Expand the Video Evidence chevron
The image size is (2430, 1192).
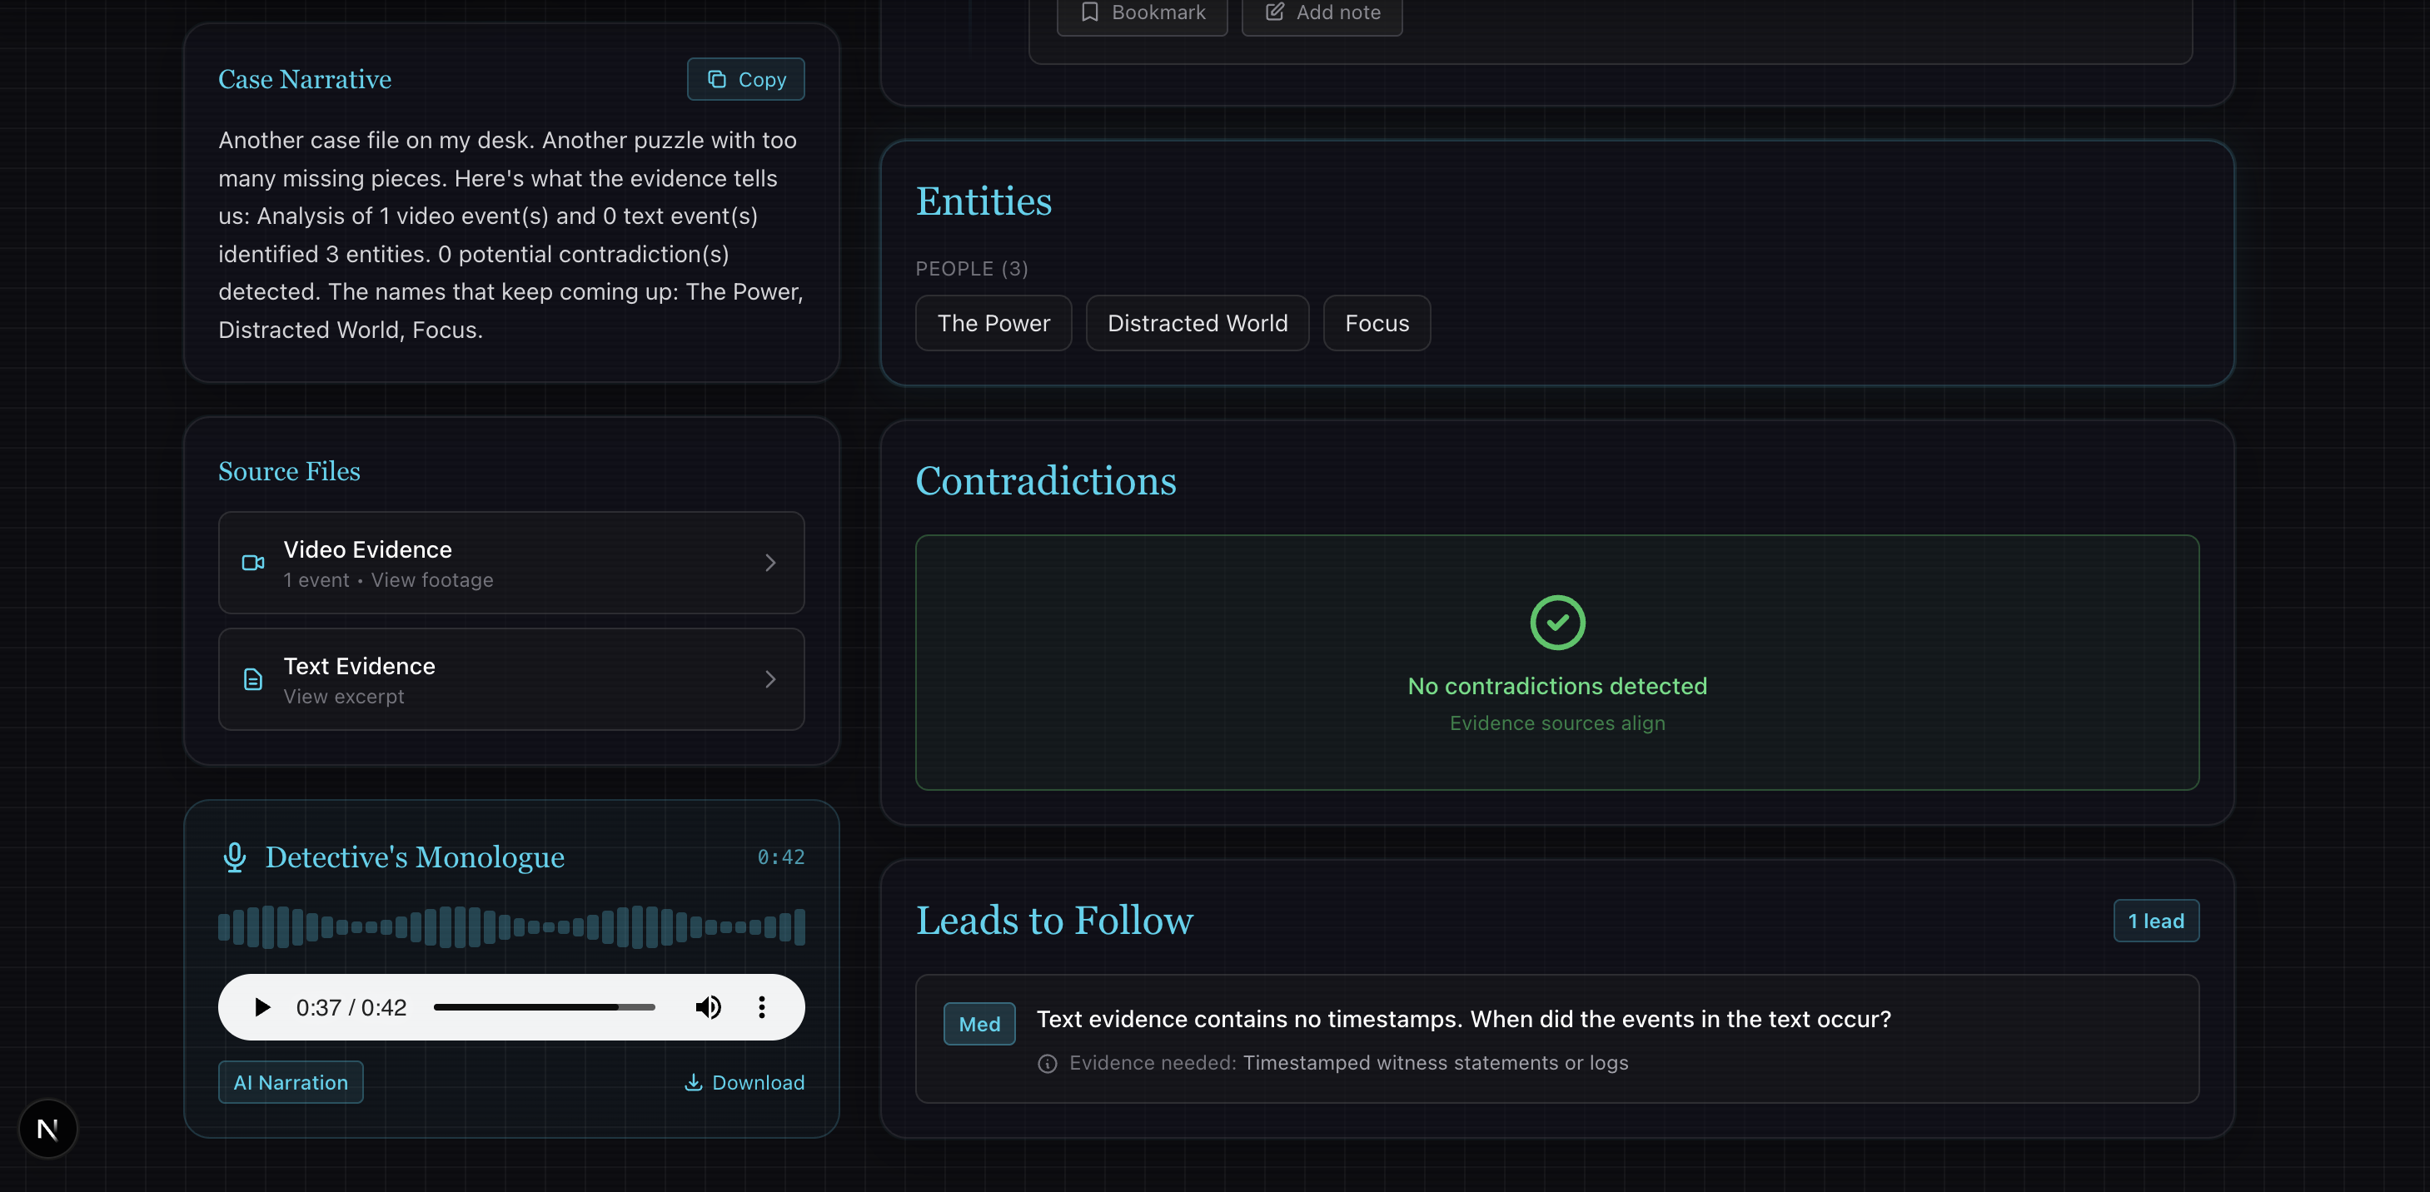point(769,563)
